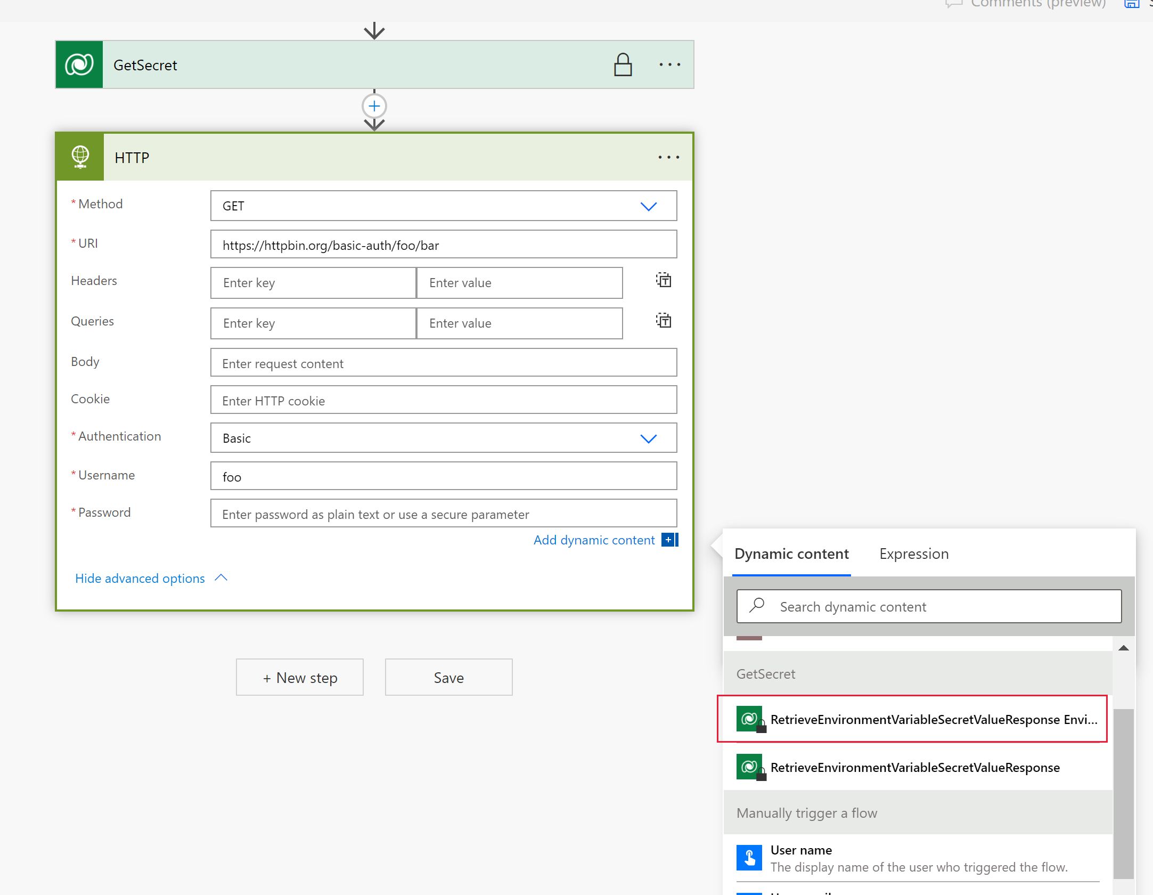This screenshot has width=1153, height=895.
Task: Click the Save button
Action: (x=448, y=676)
